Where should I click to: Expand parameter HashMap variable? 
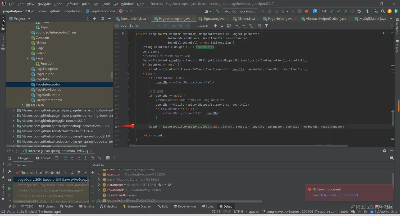[99, 185]
